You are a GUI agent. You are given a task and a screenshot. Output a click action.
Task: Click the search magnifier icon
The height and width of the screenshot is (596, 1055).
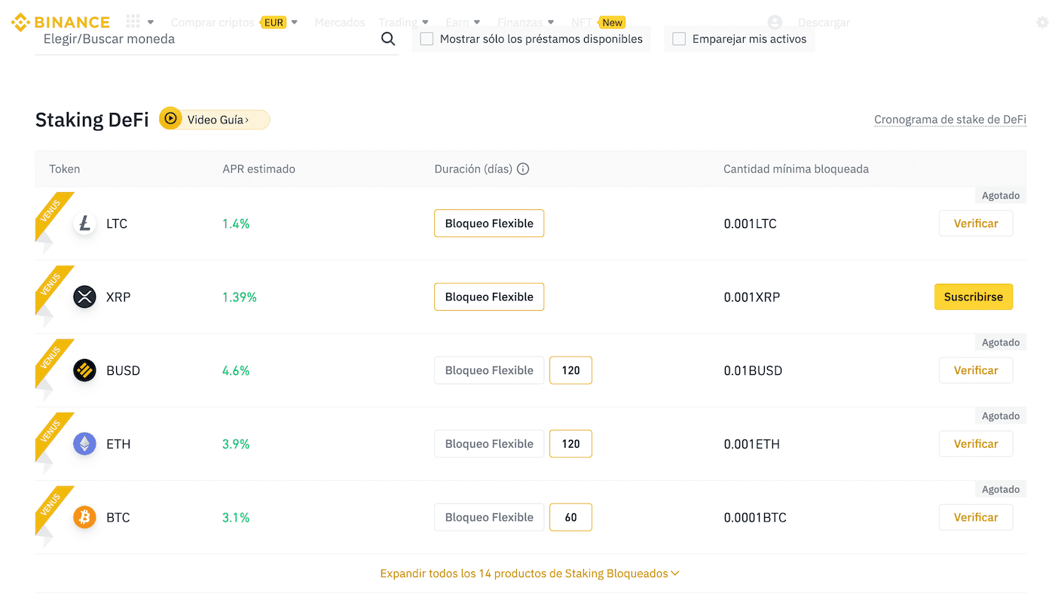388,39
